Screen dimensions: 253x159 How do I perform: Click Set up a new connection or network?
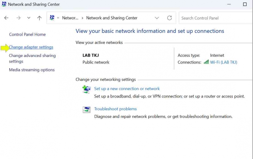coord(127,89)
